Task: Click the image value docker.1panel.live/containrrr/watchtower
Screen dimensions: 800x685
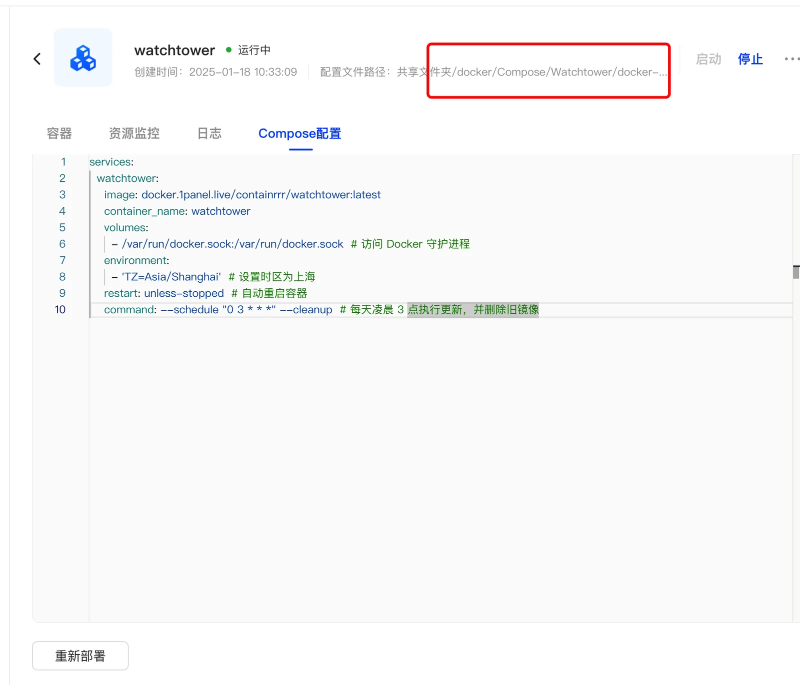Action: [260, 194]
